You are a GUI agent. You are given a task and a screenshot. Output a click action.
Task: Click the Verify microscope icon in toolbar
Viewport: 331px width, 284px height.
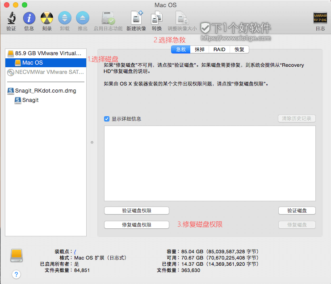[x=11, y=18]
